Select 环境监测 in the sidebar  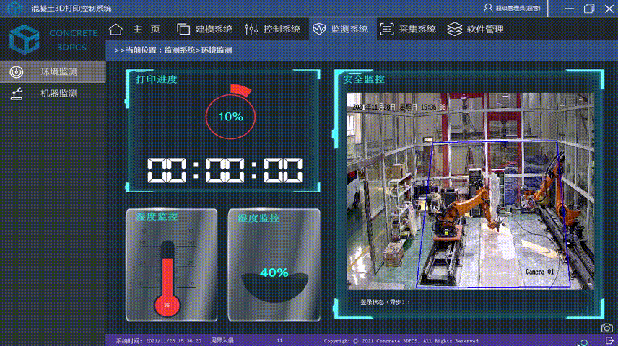(x=53, y=72)
